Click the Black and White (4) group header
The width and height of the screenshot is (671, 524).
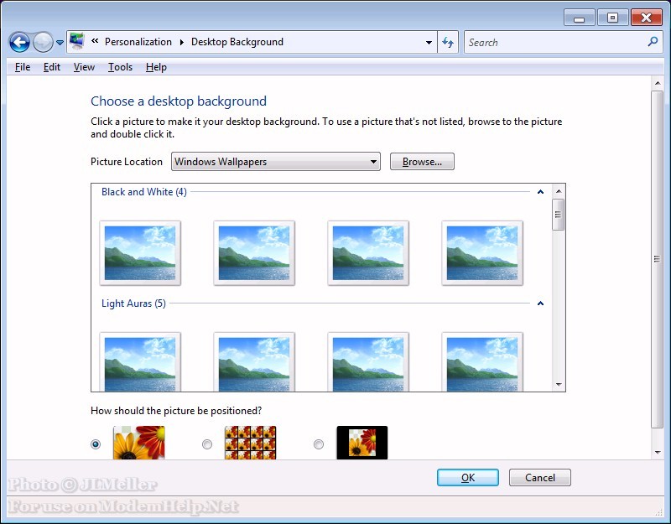[143, 192]
